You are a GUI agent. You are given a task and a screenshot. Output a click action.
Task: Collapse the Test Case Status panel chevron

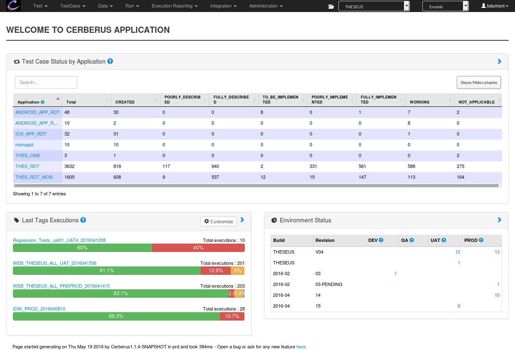[x=499, y=62]
